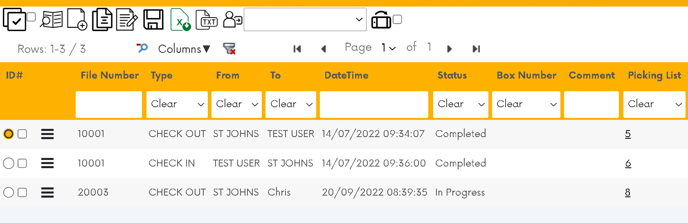Expand the Status filter dropdown
Image resolution: width=688 pixels, height=223 pixels.
(461, 104)
